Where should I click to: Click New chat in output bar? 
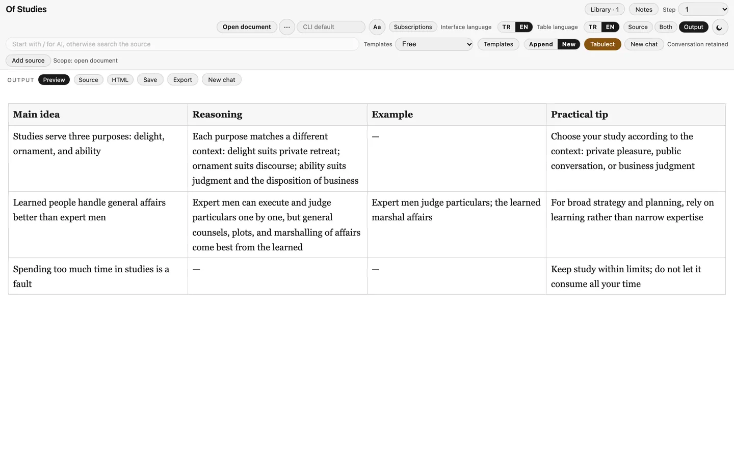(x=222, y=80)
